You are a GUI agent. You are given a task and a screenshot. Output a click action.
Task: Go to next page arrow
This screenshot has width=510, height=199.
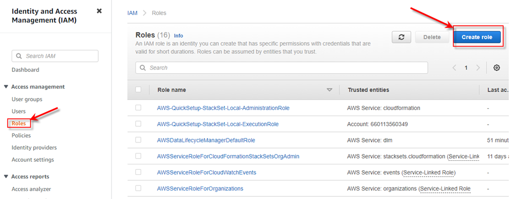(x=478, y=68)
